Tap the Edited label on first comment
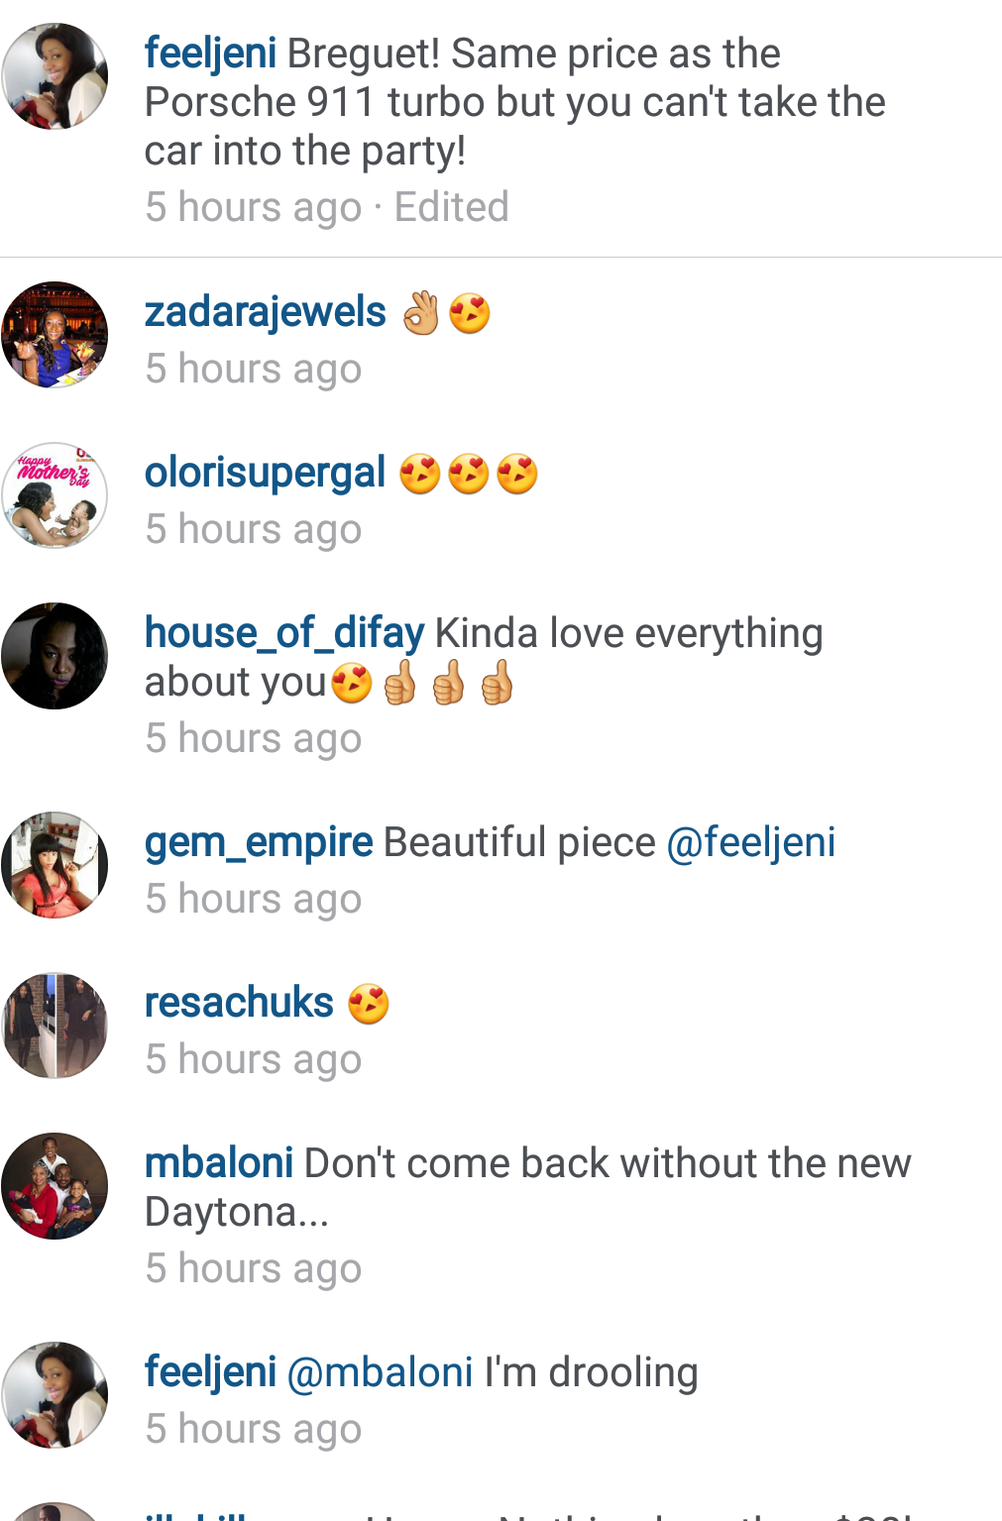This screenshot has width=1002, height=1521. (452, 207)
